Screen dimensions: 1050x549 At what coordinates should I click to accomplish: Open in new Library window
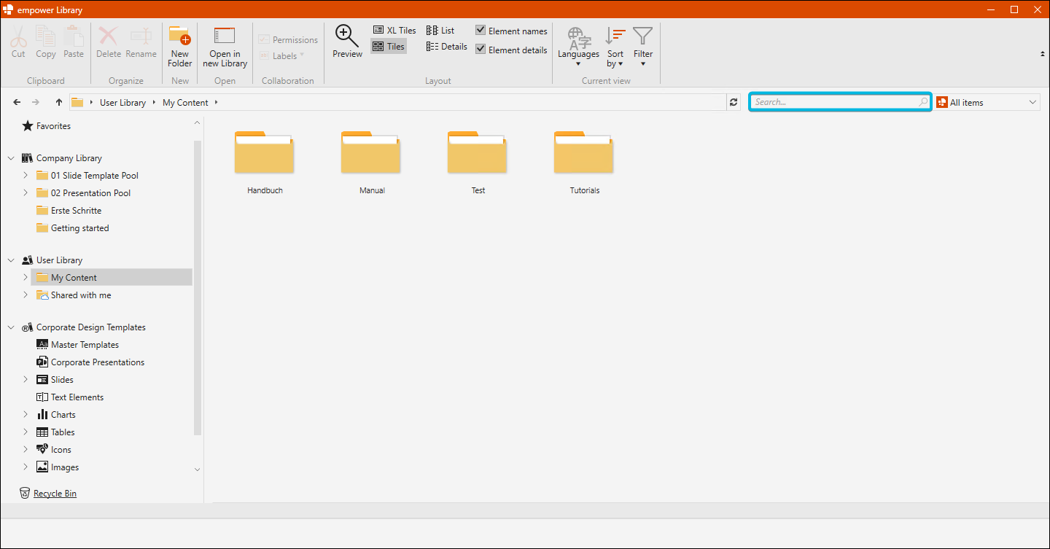(x=225, y=46)
